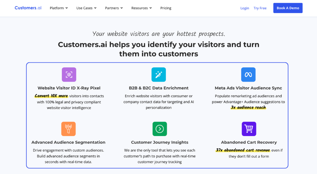Click the Meta Ads Visitor Audience Sync heading
This screenshot has width=317, height=174.
click(248, 88)
